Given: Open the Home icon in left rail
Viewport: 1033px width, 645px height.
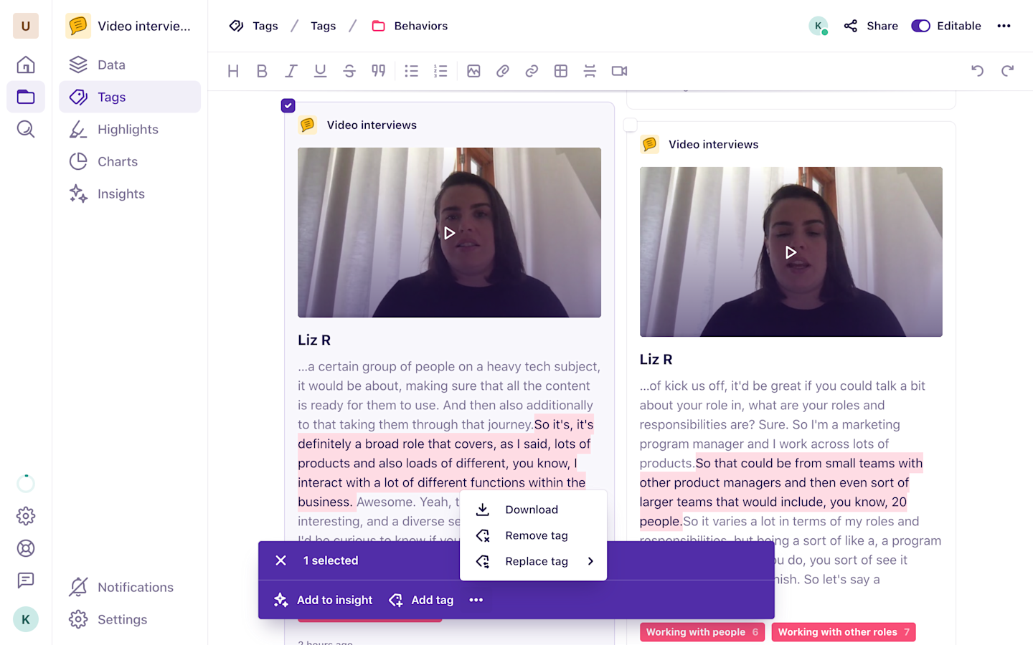Looking at the screenshot, I should (26, 64).
